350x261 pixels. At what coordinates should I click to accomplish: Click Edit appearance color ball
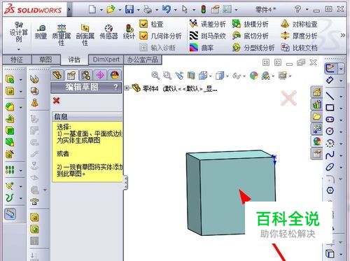[x=254, y=76]
